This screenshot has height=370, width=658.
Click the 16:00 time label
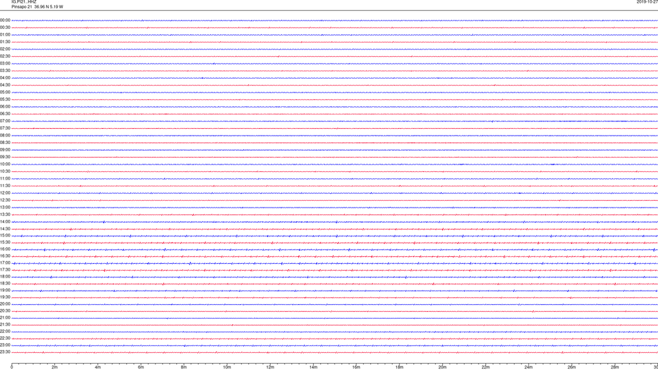click(x=5, y=249)
